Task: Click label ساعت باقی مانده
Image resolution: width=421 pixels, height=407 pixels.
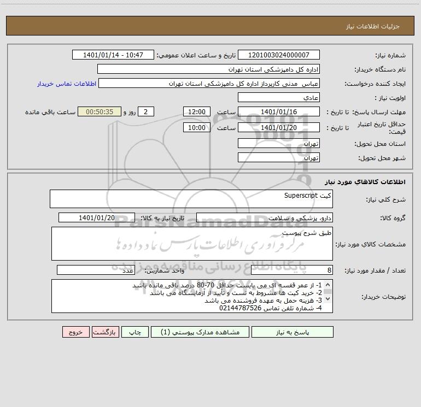Action: click(50, 112)
